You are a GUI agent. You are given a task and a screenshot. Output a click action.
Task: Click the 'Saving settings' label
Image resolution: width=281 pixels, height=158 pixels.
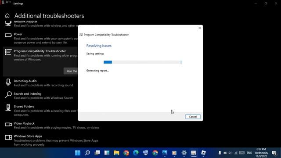pos(95,54)
